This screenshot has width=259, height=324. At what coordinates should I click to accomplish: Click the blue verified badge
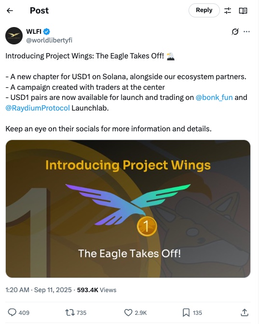(x=47, y=31)
